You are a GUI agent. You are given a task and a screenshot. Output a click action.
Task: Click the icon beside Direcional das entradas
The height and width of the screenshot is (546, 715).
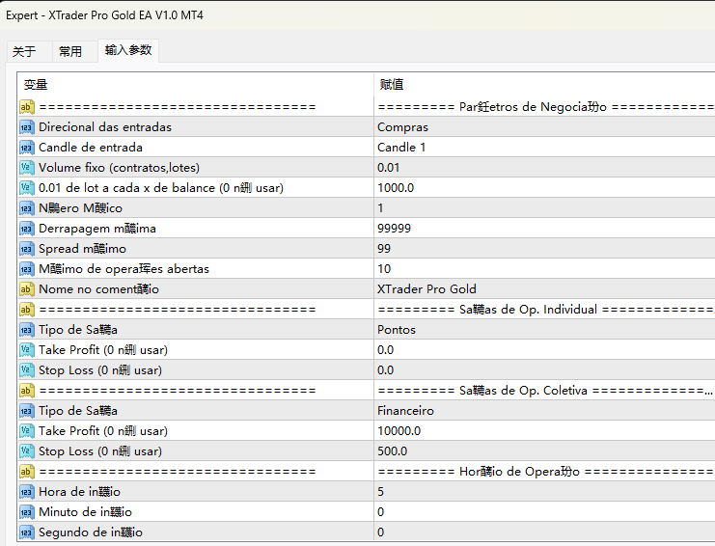27,127
